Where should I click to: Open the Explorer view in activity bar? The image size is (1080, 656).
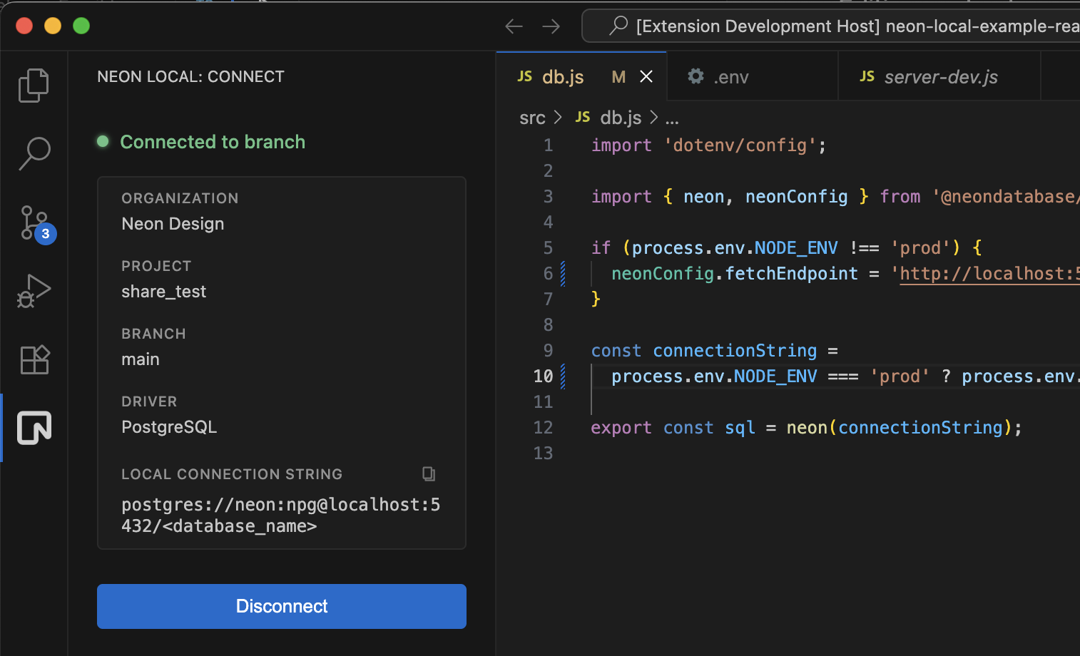click(x=34, y=86)
